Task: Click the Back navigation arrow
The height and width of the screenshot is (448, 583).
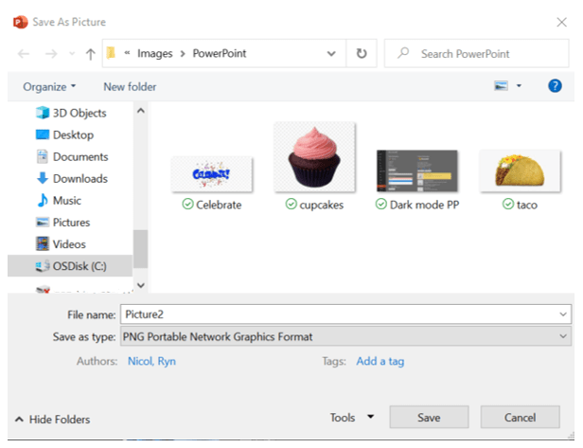Action: click(21, 54)
